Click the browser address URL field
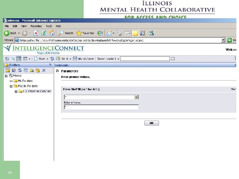The height and width of the screenshot is (179, 239). [118, 40]
